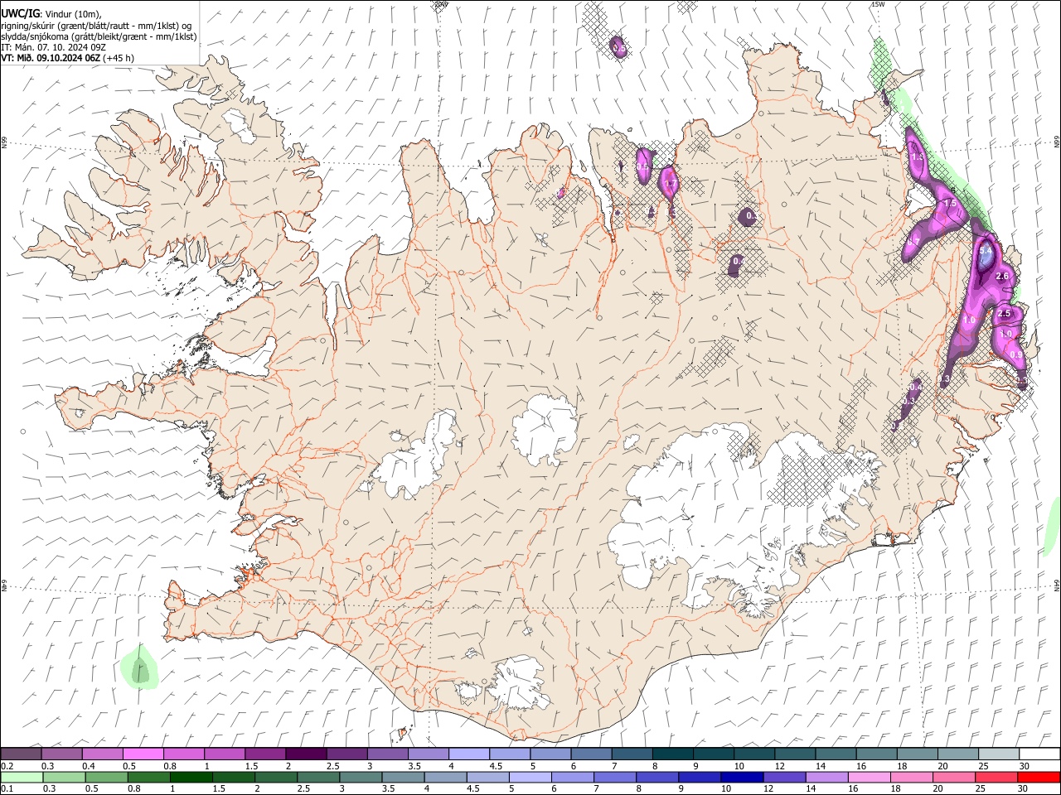Click the "UWC/IG: Vindur (10m)" title line
The width and height of the screenshot is (1061, 795).
click(50, 14)
